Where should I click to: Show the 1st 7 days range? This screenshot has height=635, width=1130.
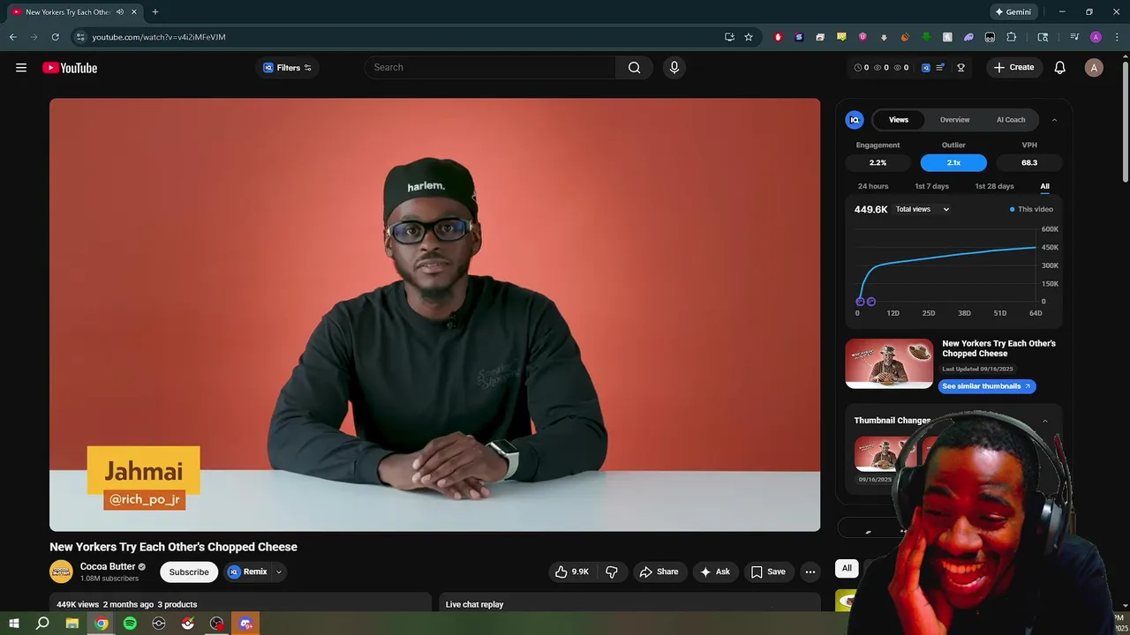point(931,186)
